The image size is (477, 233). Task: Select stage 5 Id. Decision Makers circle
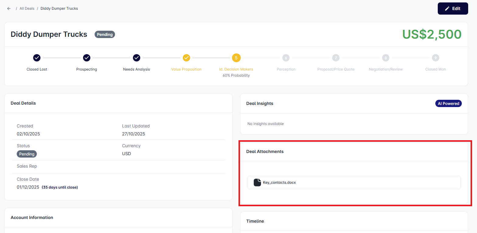click(x=236, y=58)
